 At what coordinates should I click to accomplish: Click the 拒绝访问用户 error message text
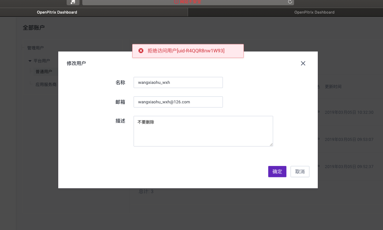coord(186,51)
